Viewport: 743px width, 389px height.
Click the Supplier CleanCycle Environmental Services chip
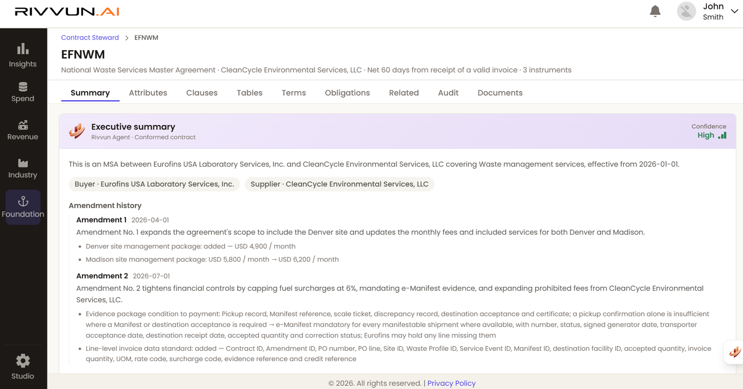click(339, 184)
